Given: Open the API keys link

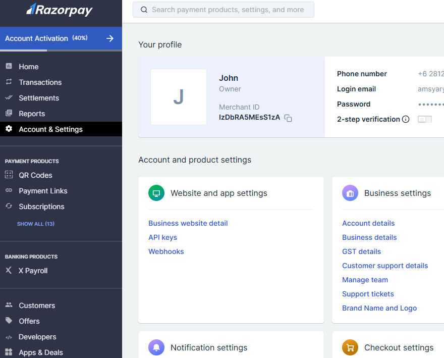Looking at the screenshot, I should (x=162, y=237).
